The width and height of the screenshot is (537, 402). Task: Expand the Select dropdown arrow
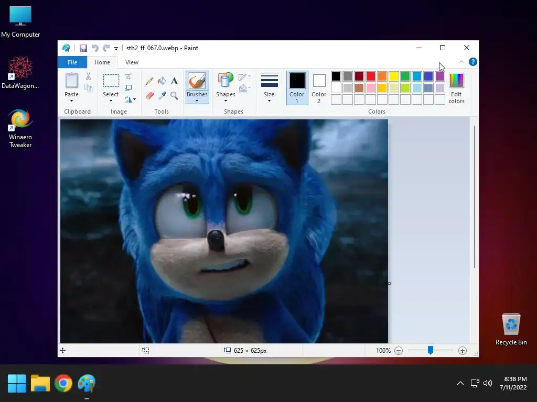point(111,101)
